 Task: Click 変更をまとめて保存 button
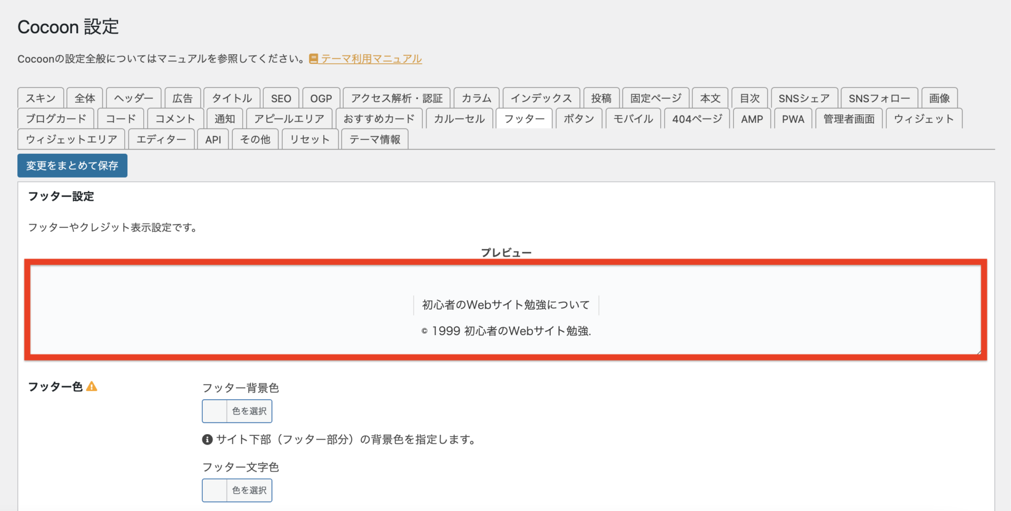pyautogui.click(x=72, y=165)
